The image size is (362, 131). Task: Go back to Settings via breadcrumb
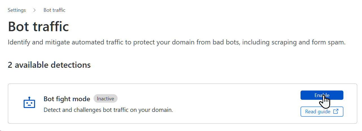(17, 10)
